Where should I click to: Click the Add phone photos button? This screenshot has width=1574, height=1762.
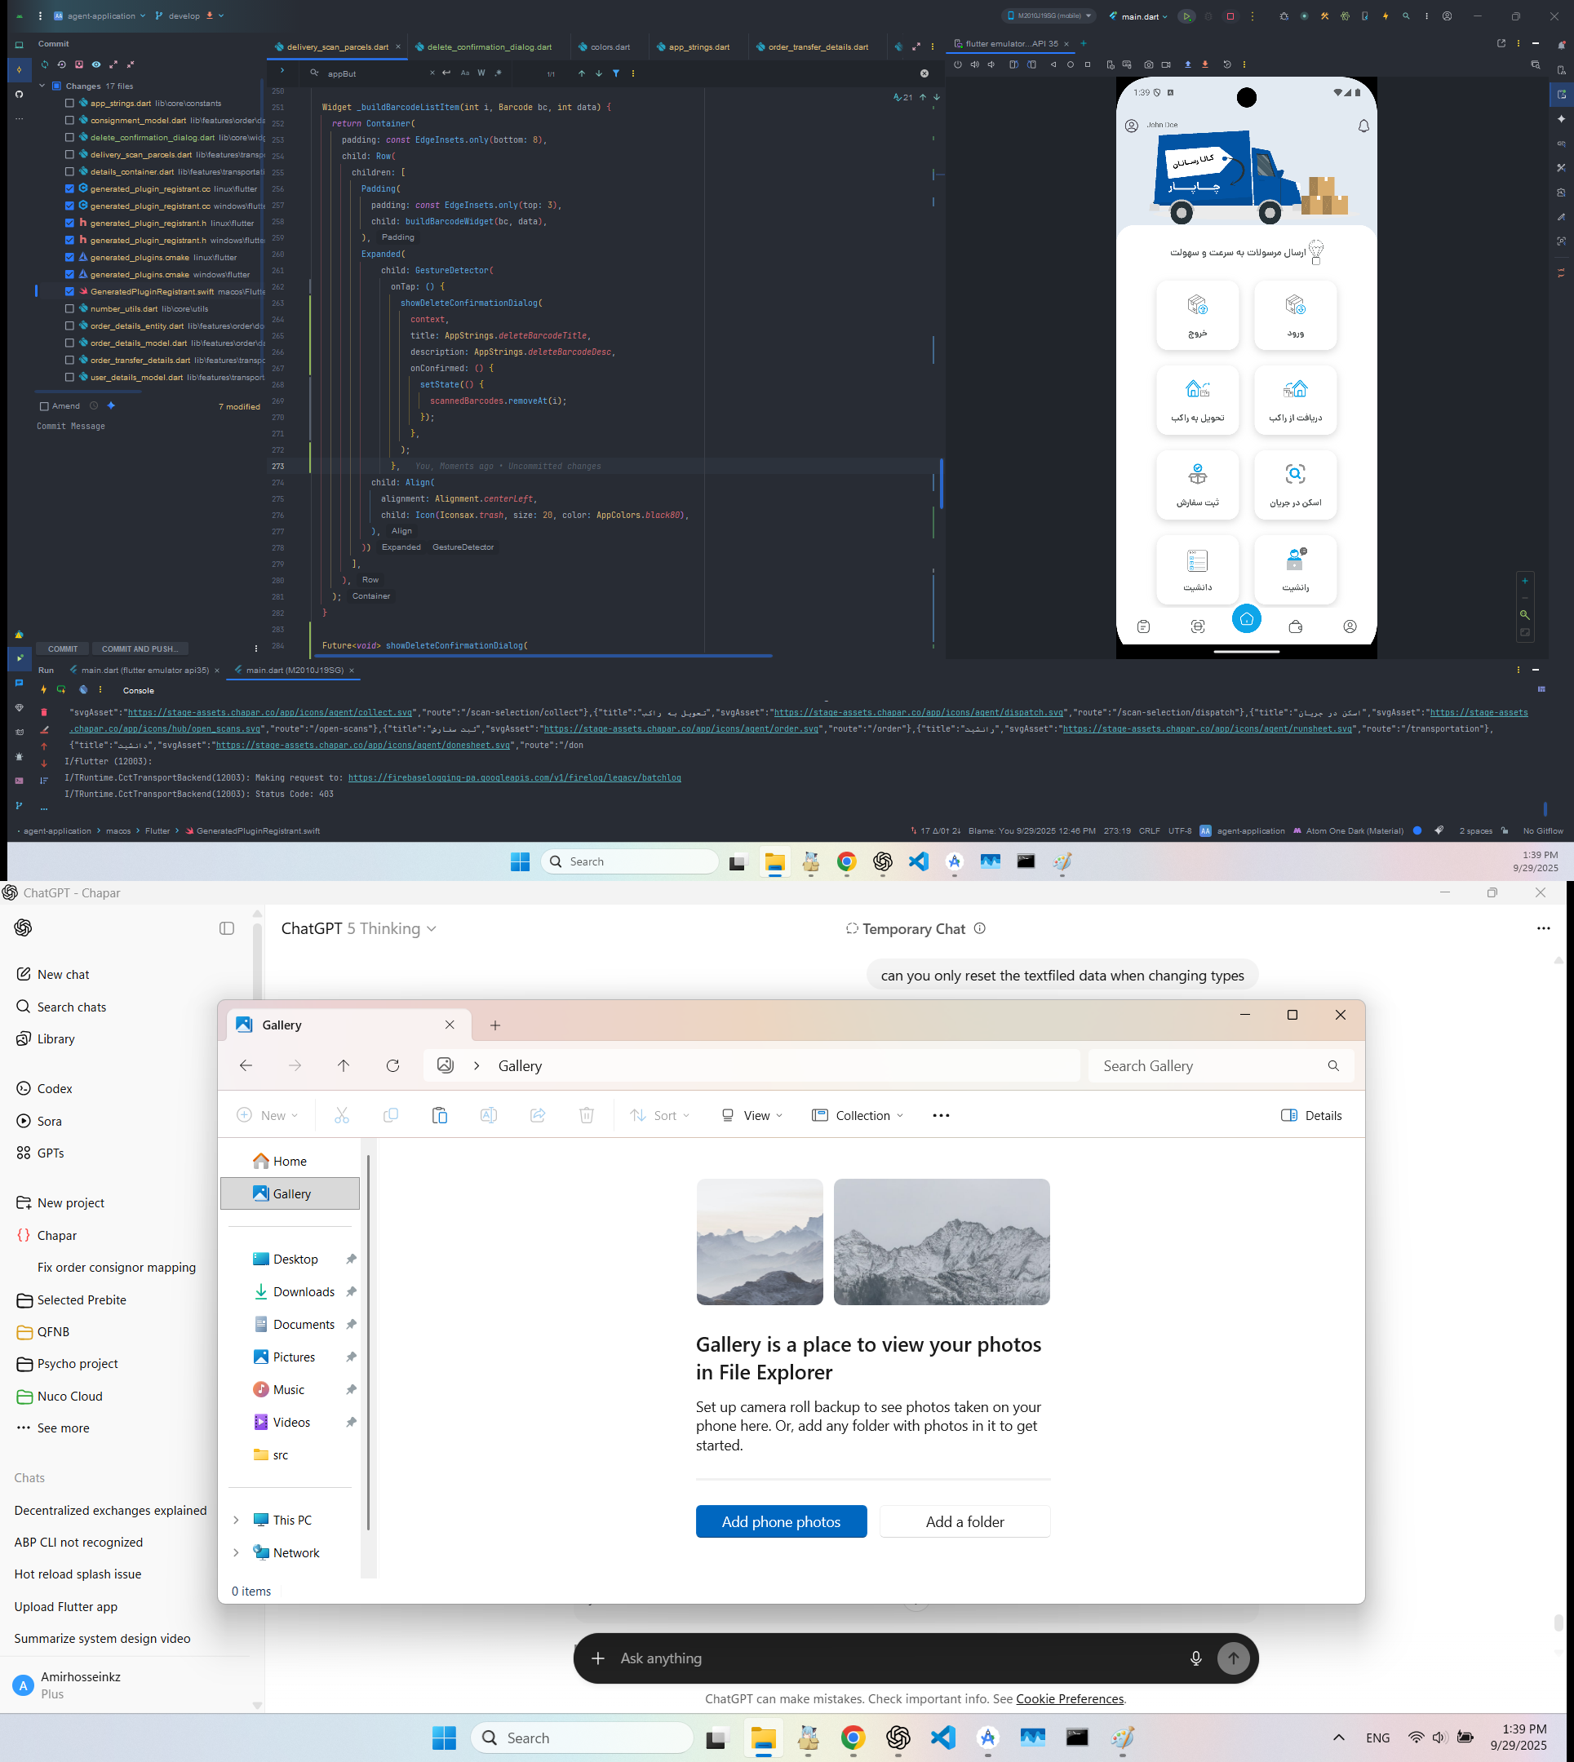[x=780, y=1521]
